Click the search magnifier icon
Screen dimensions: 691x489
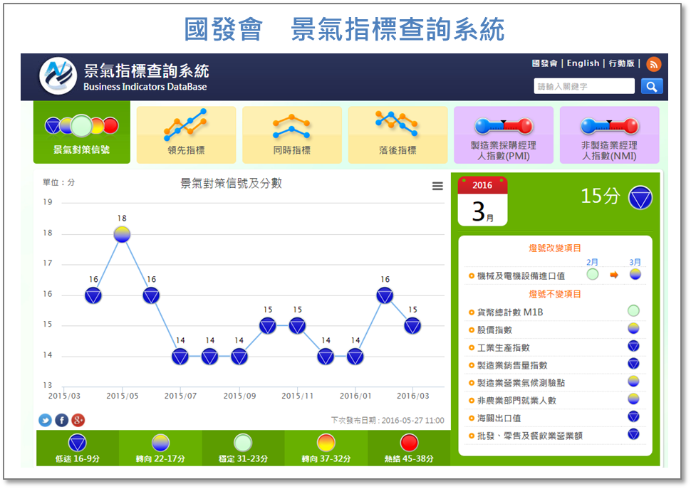pos(651,85)
